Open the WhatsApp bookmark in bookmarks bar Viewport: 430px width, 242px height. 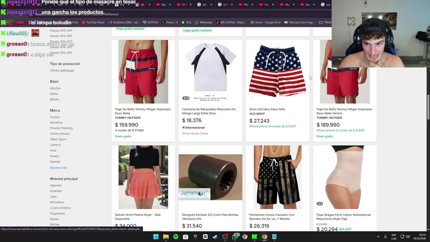click(x=203, y=22)
